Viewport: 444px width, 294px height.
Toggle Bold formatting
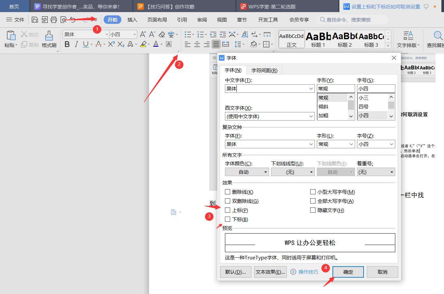point(67,44)
